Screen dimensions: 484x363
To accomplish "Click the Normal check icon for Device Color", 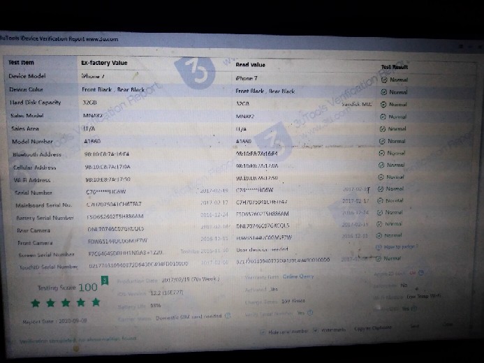I will pyautogui.click(x=383, y=91).
